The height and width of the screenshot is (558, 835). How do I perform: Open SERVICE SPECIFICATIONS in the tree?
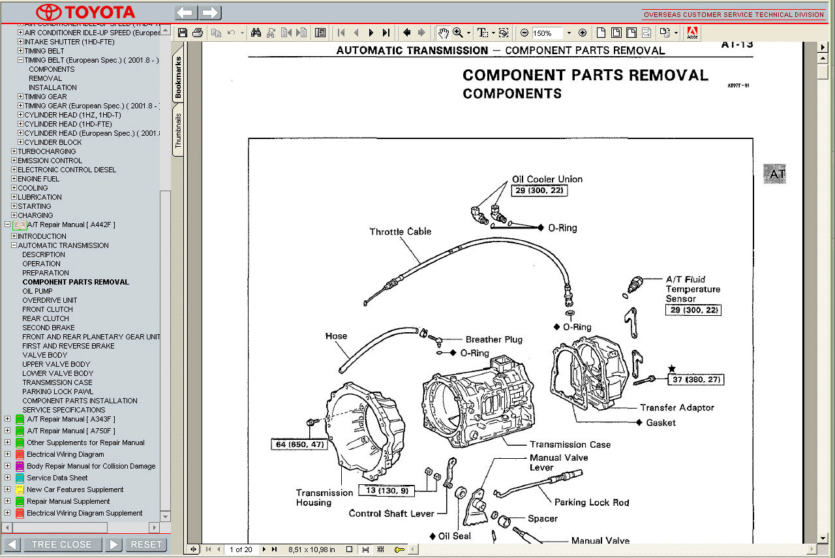(63, 410)
